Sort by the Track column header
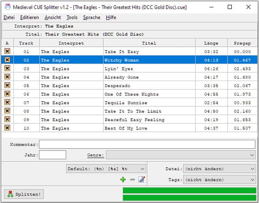The image size is (259, 203). click(26, 43)
